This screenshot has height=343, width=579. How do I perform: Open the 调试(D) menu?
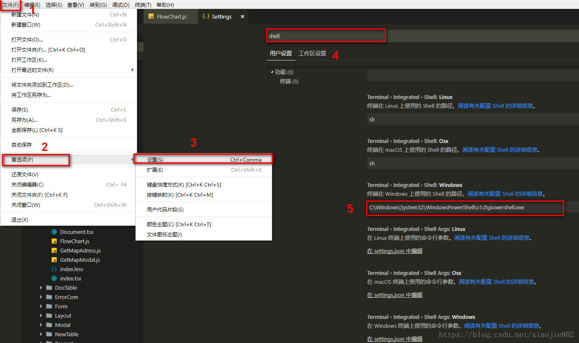[121, 5]
